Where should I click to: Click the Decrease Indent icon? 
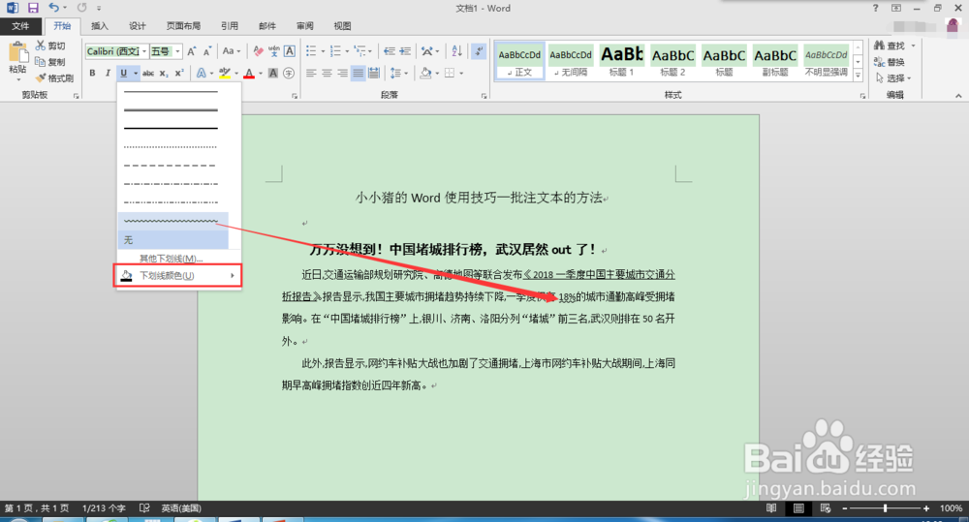[390, 51]
